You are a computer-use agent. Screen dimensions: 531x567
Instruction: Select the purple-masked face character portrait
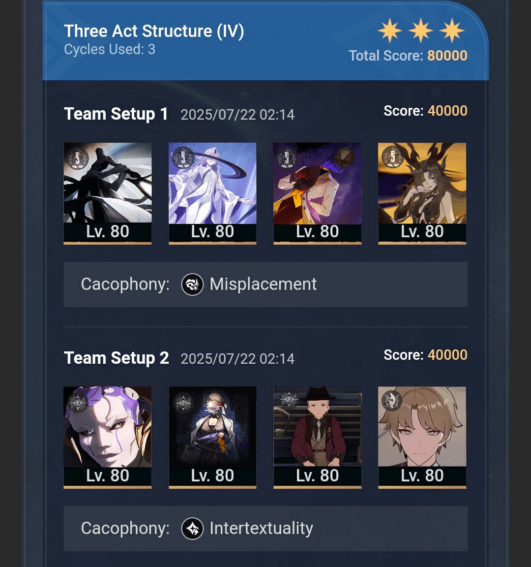click(108, 438)
